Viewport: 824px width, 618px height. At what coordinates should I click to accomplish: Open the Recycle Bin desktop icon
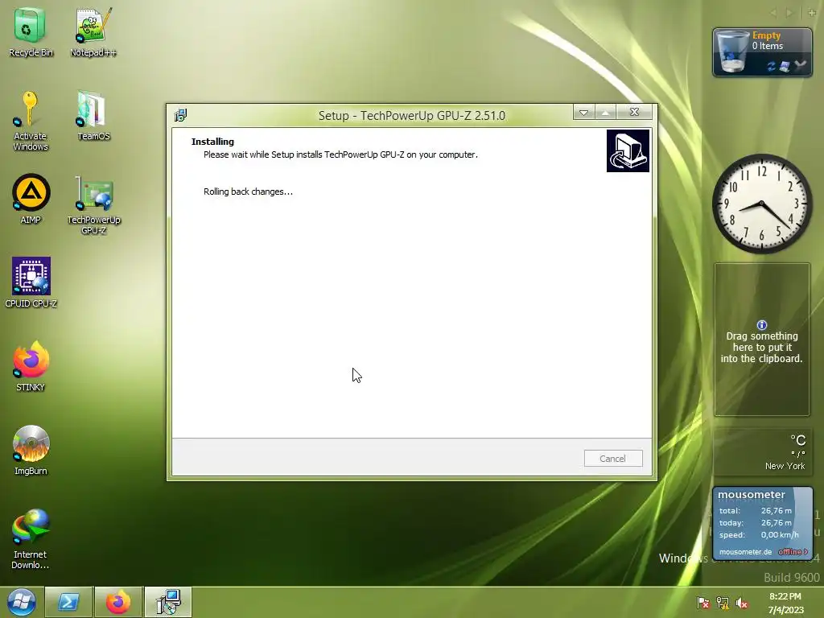[x=30, y=32]
